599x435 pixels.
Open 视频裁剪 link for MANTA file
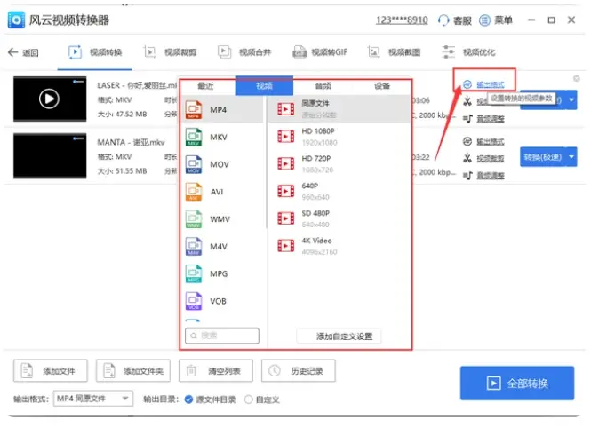point(491,159)
